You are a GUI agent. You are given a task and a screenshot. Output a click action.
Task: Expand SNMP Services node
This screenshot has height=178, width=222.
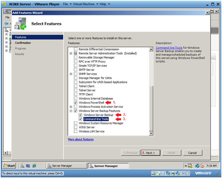pyautogui.click(x=71, y=74)
